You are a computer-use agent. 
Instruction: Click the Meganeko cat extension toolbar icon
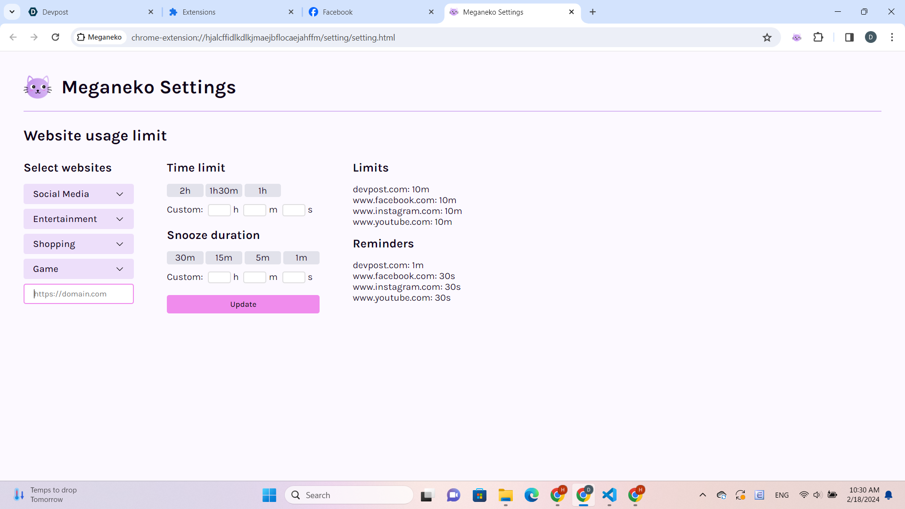797,37
